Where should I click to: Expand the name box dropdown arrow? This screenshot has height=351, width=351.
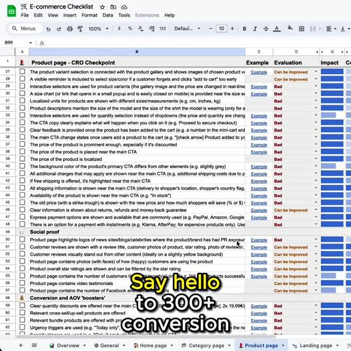click(31, 43)
